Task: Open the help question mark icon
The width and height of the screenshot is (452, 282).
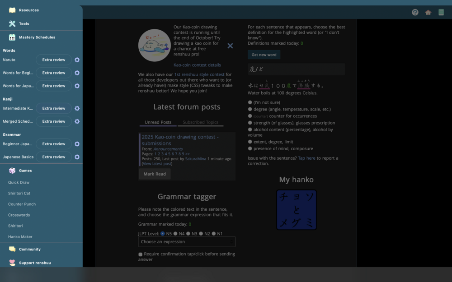Action: (415, 12)
